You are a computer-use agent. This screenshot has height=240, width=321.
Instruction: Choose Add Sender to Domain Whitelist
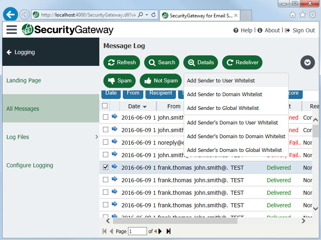(x=236, y=95)
